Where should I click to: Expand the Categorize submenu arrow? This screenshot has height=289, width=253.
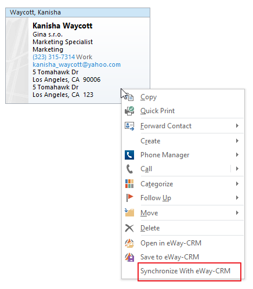tap(237, 184)
